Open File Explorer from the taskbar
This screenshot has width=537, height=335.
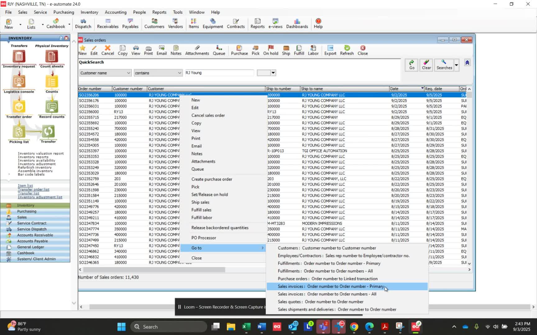[231, 327]
